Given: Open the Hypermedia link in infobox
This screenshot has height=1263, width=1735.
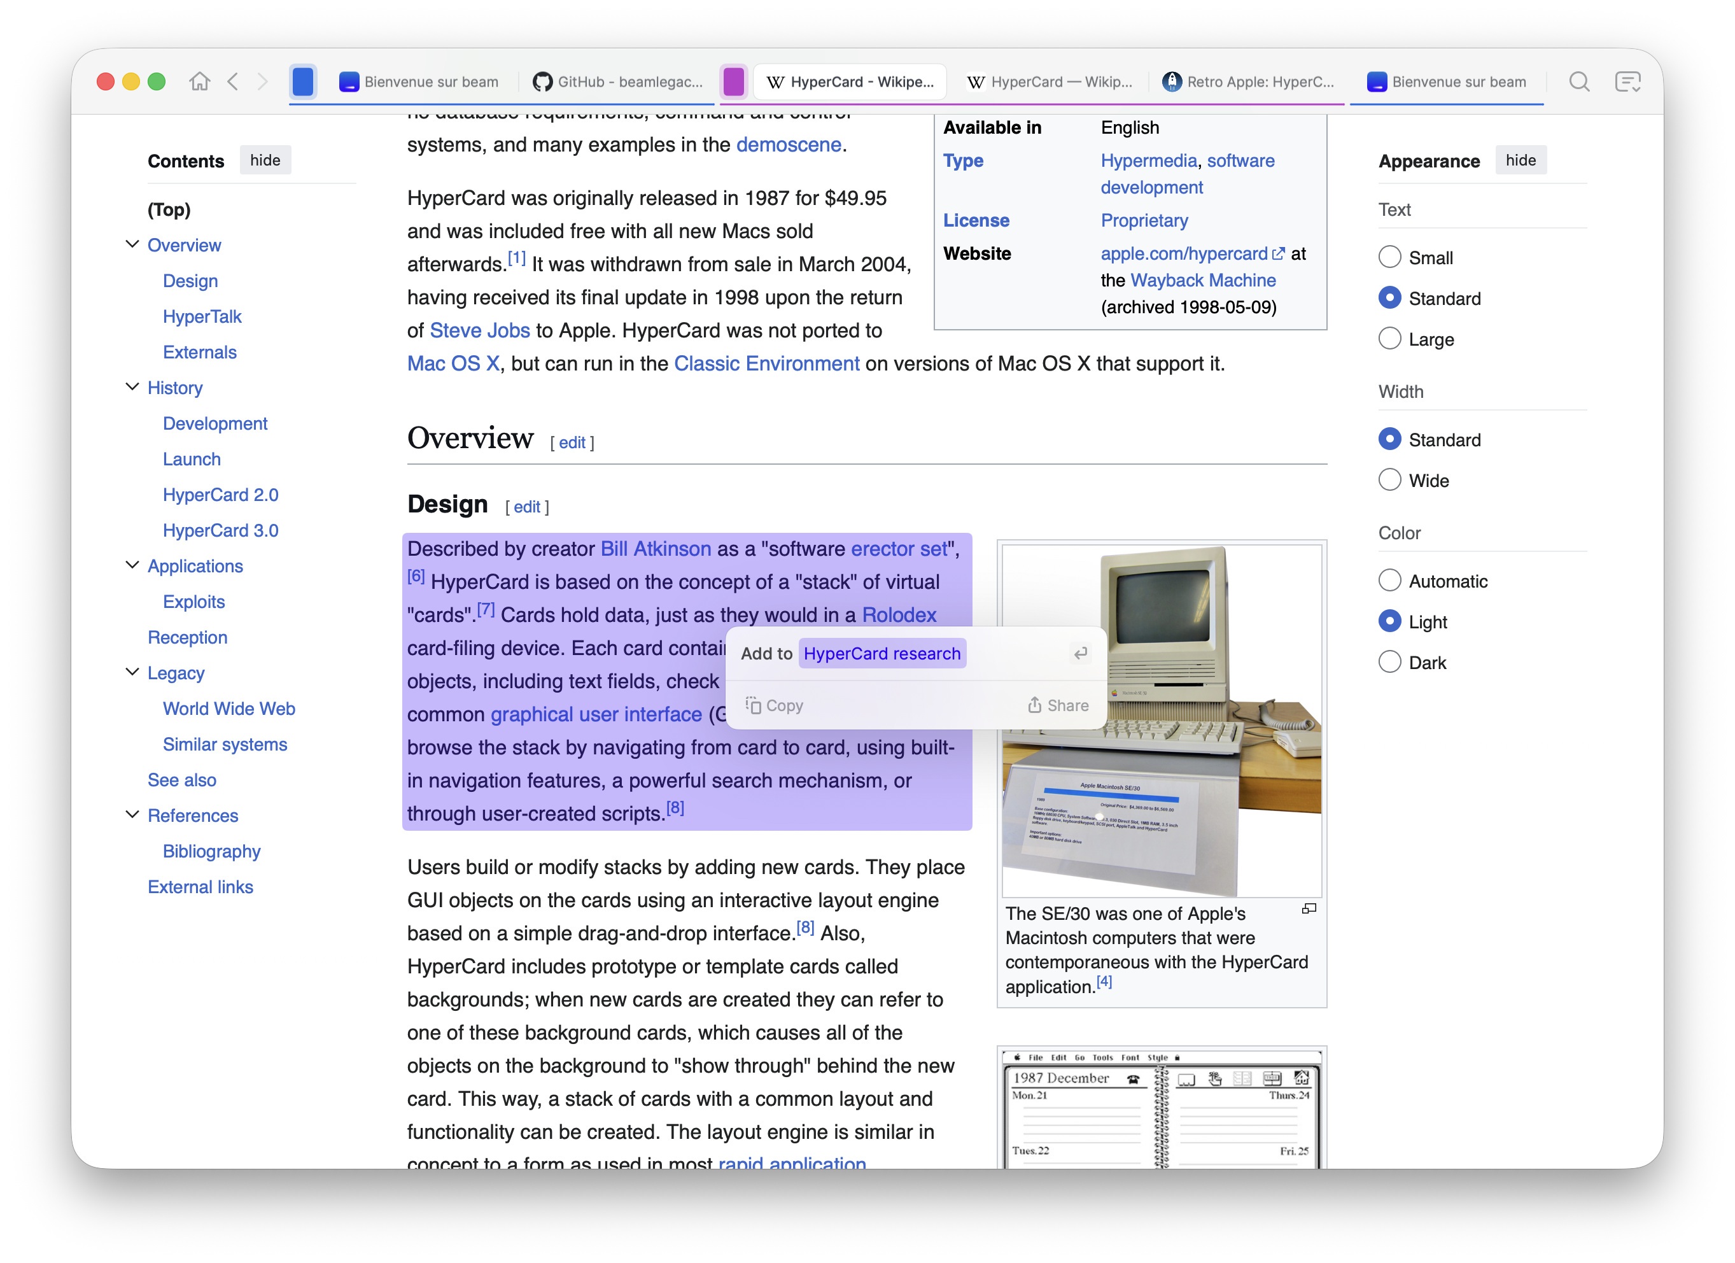Looking at the screenshot, I should 1148,160.
